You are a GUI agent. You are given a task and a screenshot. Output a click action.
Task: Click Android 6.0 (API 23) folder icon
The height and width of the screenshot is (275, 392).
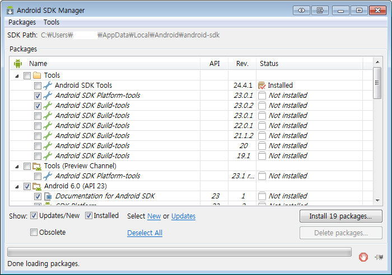[37, 187]
